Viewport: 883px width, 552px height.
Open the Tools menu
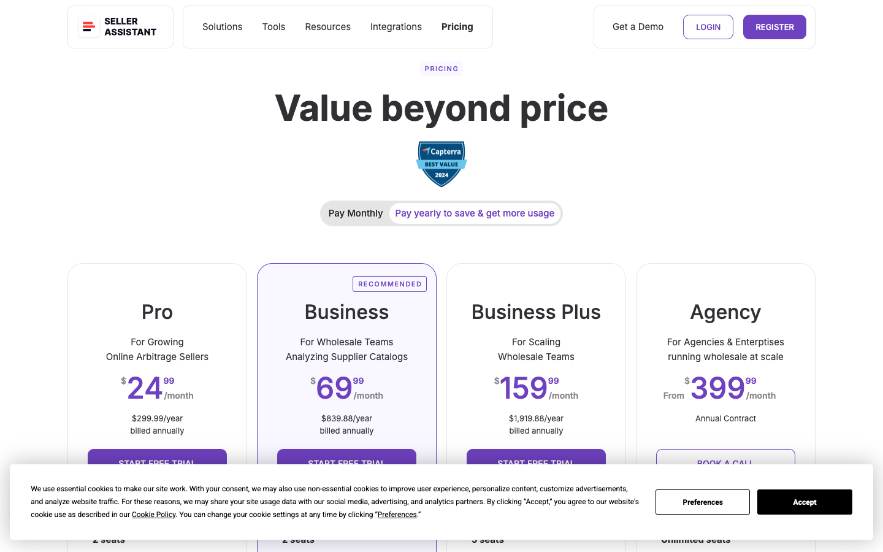point(273,27)
